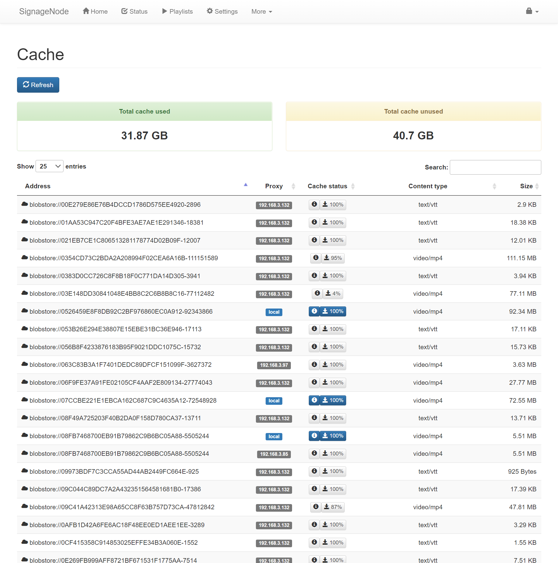Open the Settings menu item
The width and height of the screenshot is (558, 563).
tap(222, 12)
